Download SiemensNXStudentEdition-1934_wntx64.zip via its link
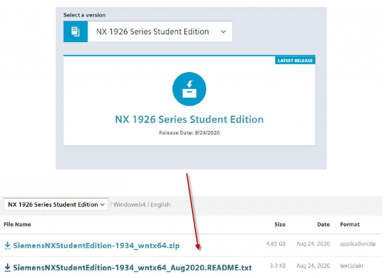This screenshot has width=386, height=278. (x=96, y=246)
